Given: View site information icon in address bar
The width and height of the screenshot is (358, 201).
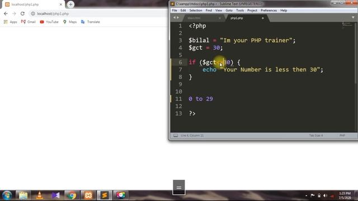Looking at the screenshot, I should (x=33, y=13).
